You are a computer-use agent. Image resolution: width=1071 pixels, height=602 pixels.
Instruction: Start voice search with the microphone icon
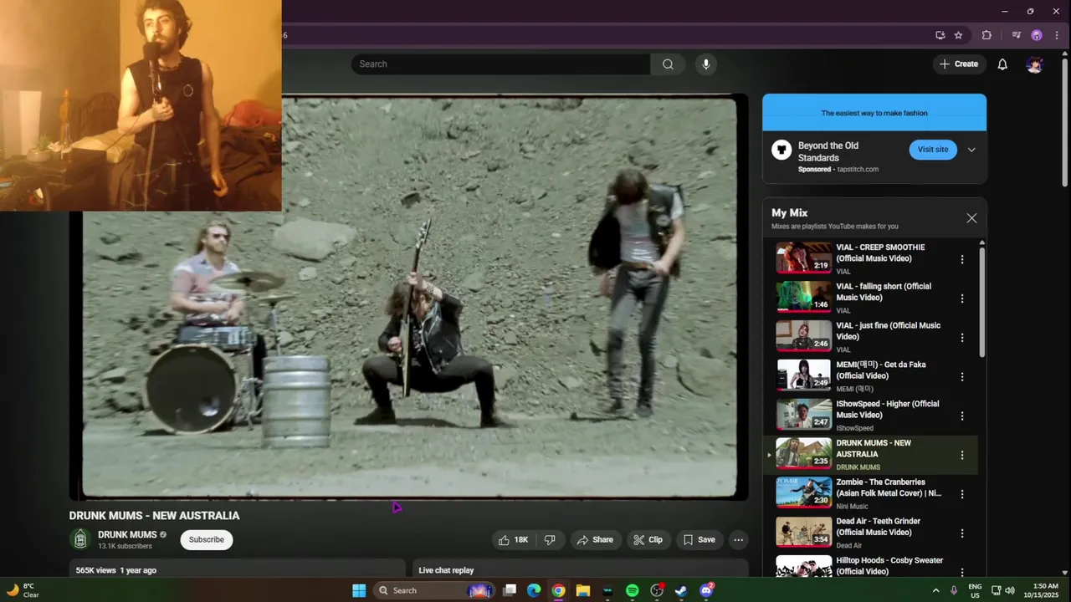(x=706, y=64)
